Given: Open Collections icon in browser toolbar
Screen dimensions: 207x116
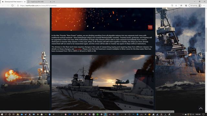Looking at the screenshot, I should pyautogui.click(x=186, y=5).
